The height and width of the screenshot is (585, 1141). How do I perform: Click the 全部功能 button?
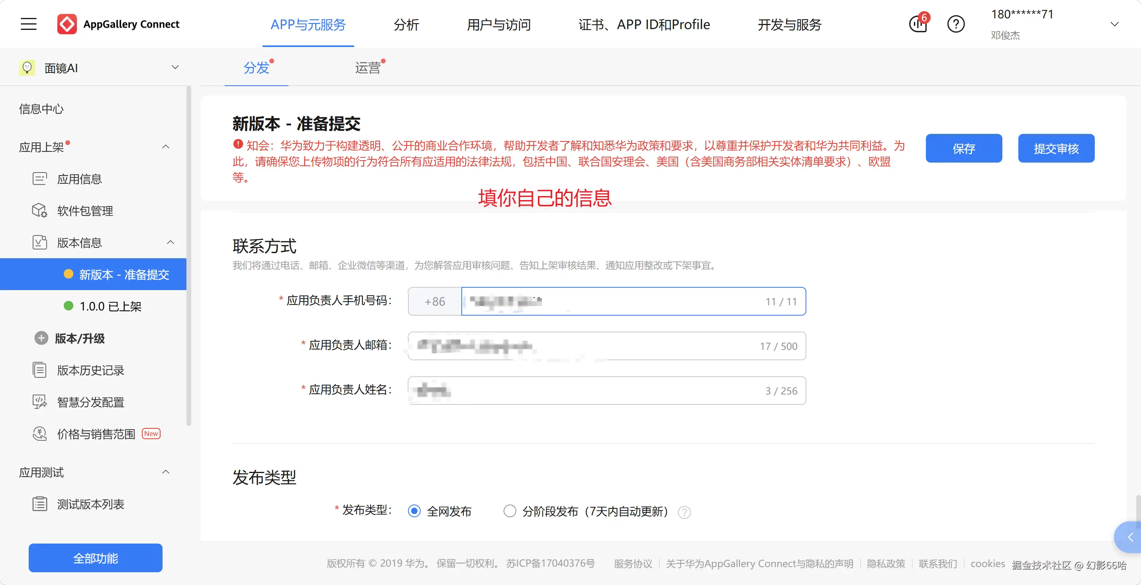click(96, 558)
